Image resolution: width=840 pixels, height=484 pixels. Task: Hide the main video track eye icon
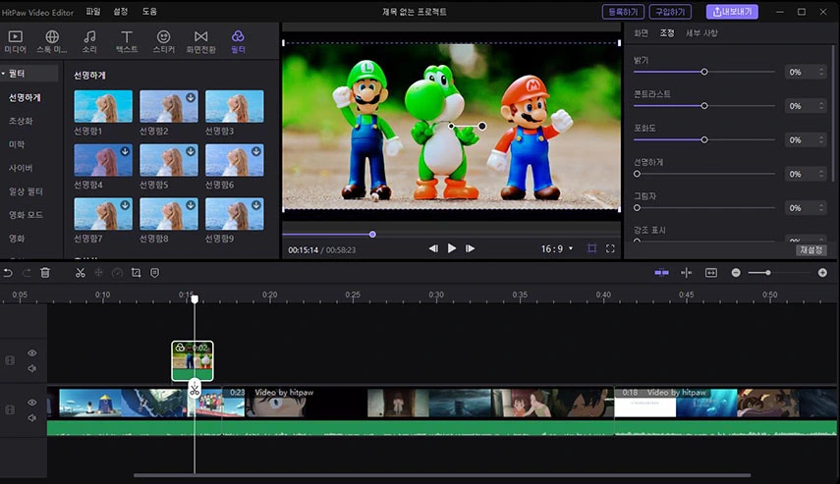tap(32, 403)
